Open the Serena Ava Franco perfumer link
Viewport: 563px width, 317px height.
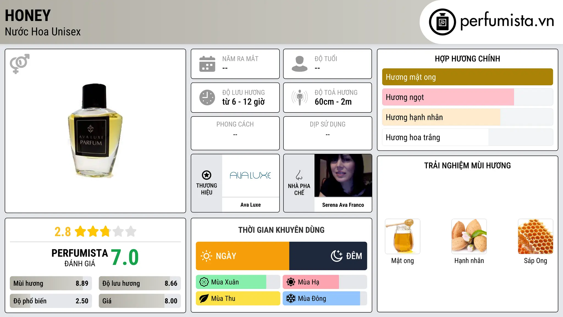click(343, 205)
